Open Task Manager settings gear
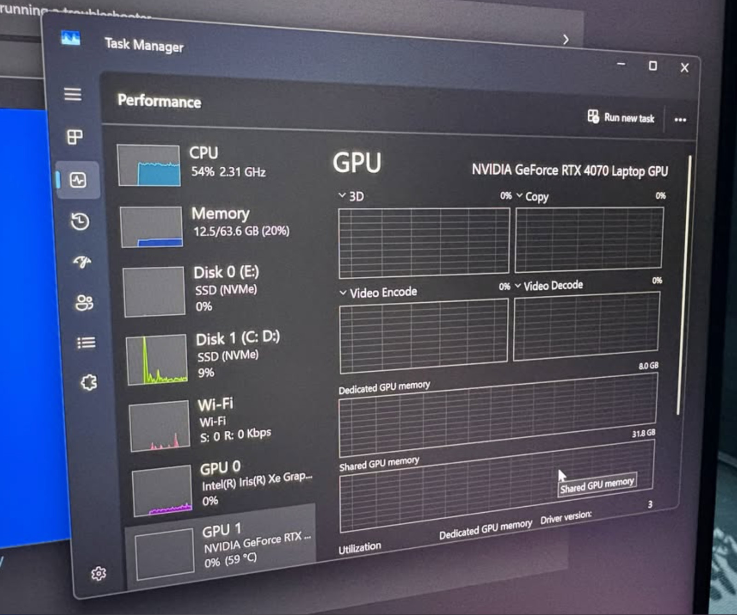 (99, 574)
